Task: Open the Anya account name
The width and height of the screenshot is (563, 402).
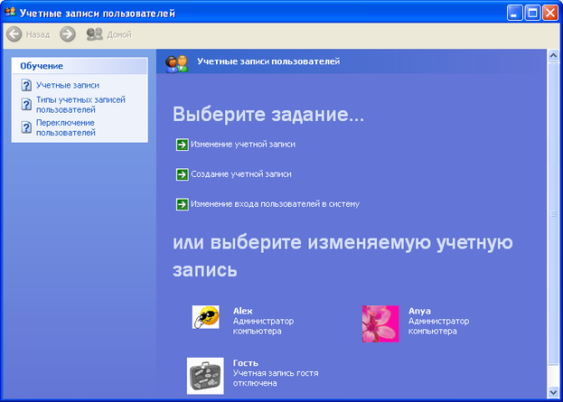Action: 419,311
